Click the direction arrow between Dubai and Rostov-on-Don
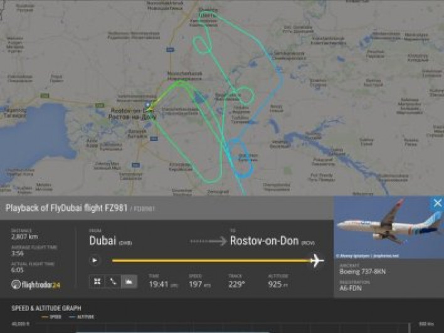Viewport: 444px width, 333px height. click(208, 241)
